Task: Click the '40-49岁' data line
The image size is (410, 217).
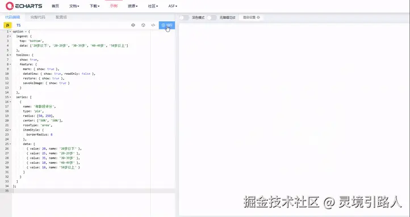Action: (x=53, y=163)
